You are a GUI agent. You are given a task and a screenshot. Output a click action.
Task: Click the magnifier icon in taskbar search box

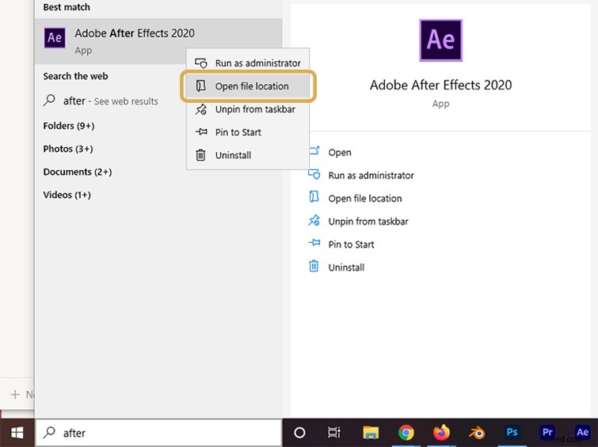[x=49, y=432]
